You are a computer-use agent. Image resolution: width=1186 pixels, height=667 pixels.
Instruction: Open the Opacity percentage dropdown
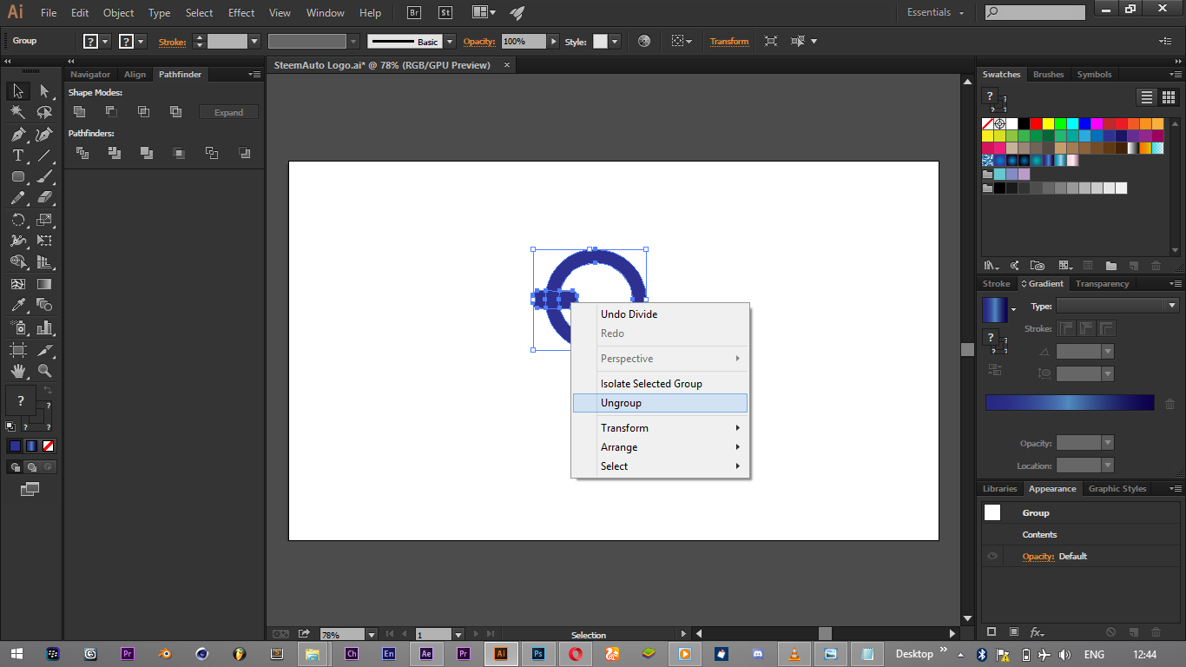pyautogui.click(x=552, y=42)
